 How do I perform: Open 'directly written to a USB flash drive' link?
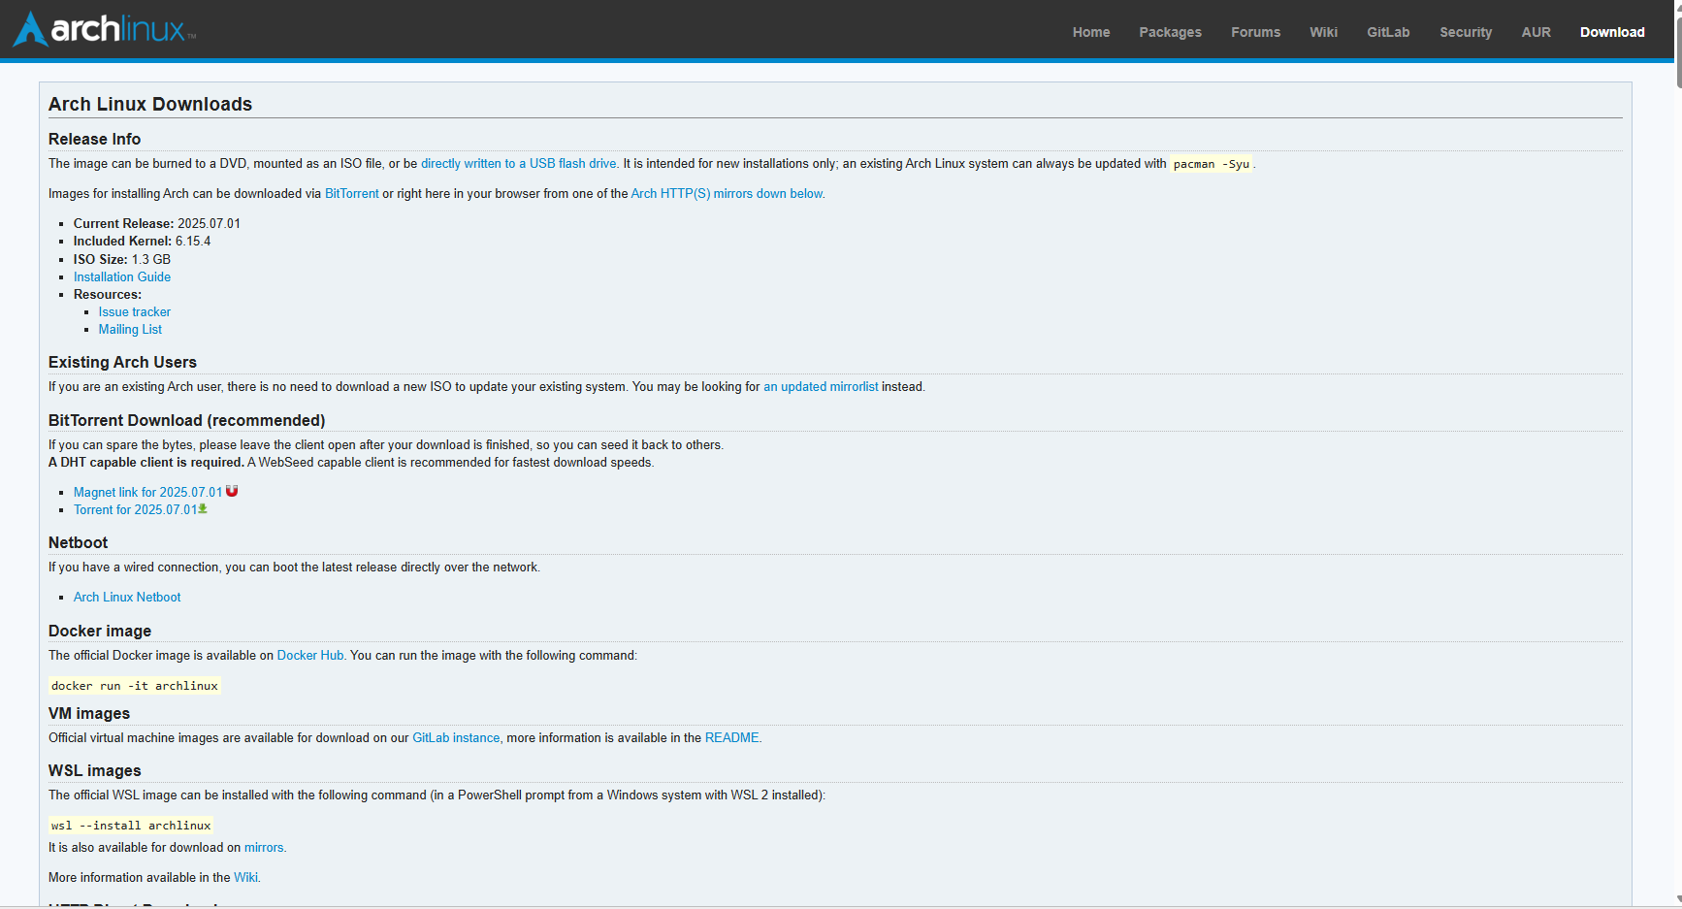click(x=519, y=164)
